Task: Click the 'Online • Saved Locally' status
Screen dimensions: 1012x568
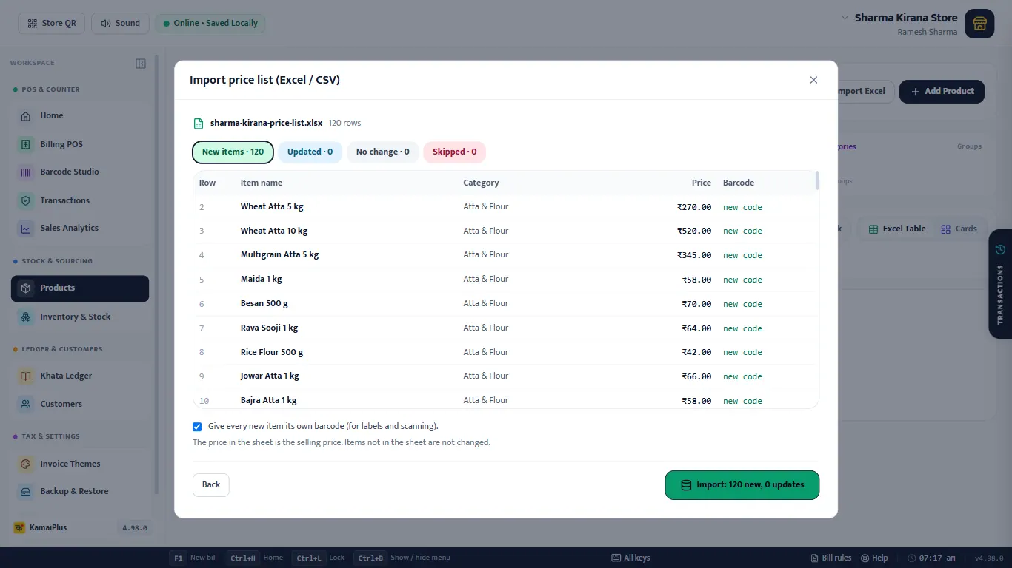Action: (x=210, y=23)
